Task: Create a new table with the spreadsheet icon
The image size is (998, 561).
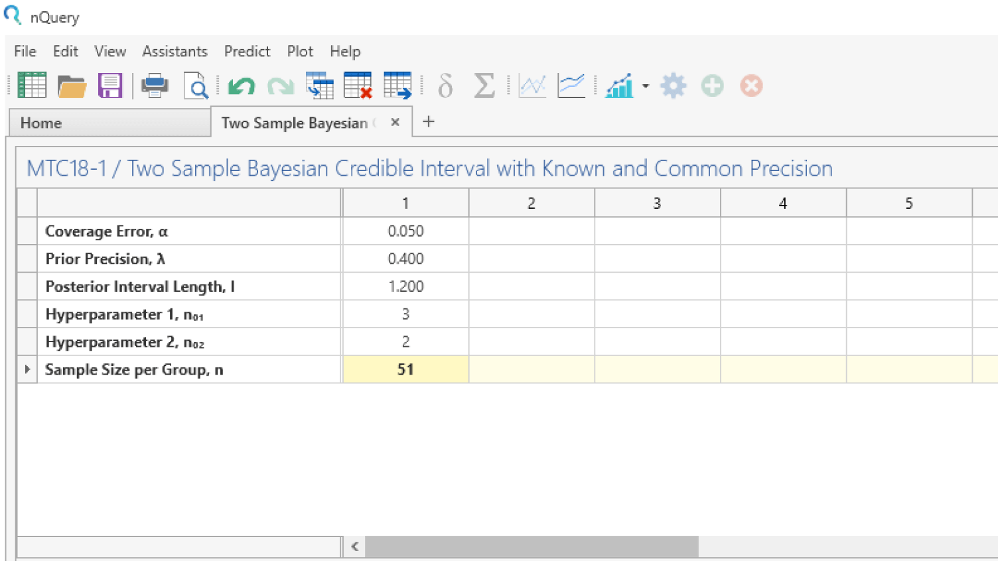Action: coord(31,85)
